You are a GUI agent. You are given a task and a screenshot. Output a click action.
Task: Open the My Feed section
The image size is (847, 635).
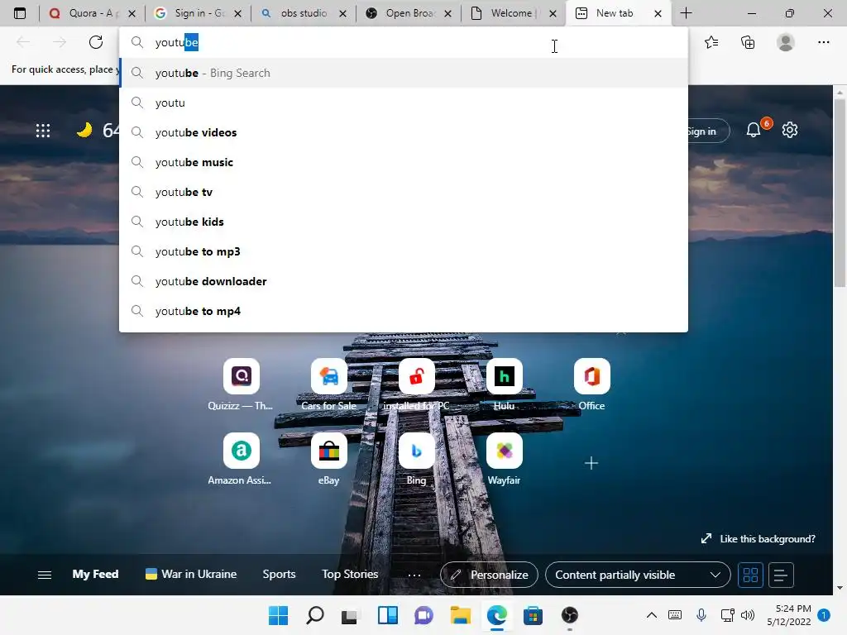point(95,575)
